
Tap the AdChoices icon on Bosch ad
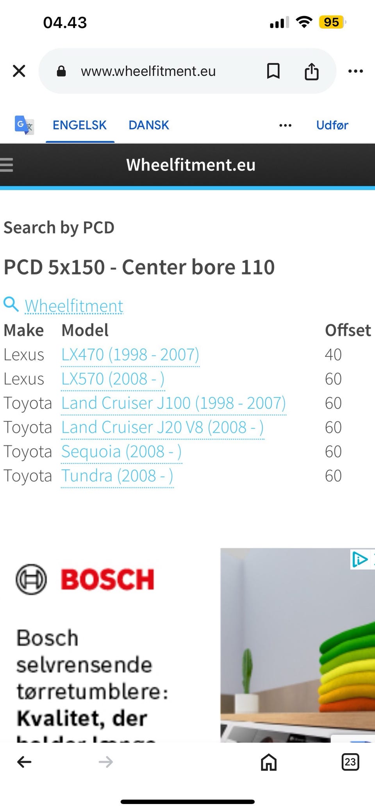[x=359, y=559]
